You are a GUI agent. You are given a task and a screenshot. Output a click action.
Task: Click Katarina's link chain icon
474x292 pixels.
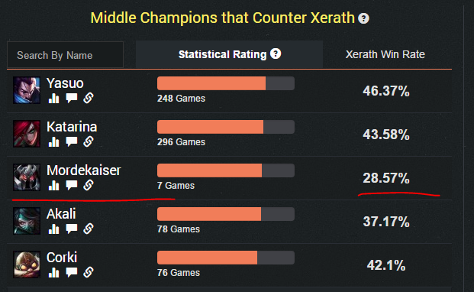tap(89, 141)
